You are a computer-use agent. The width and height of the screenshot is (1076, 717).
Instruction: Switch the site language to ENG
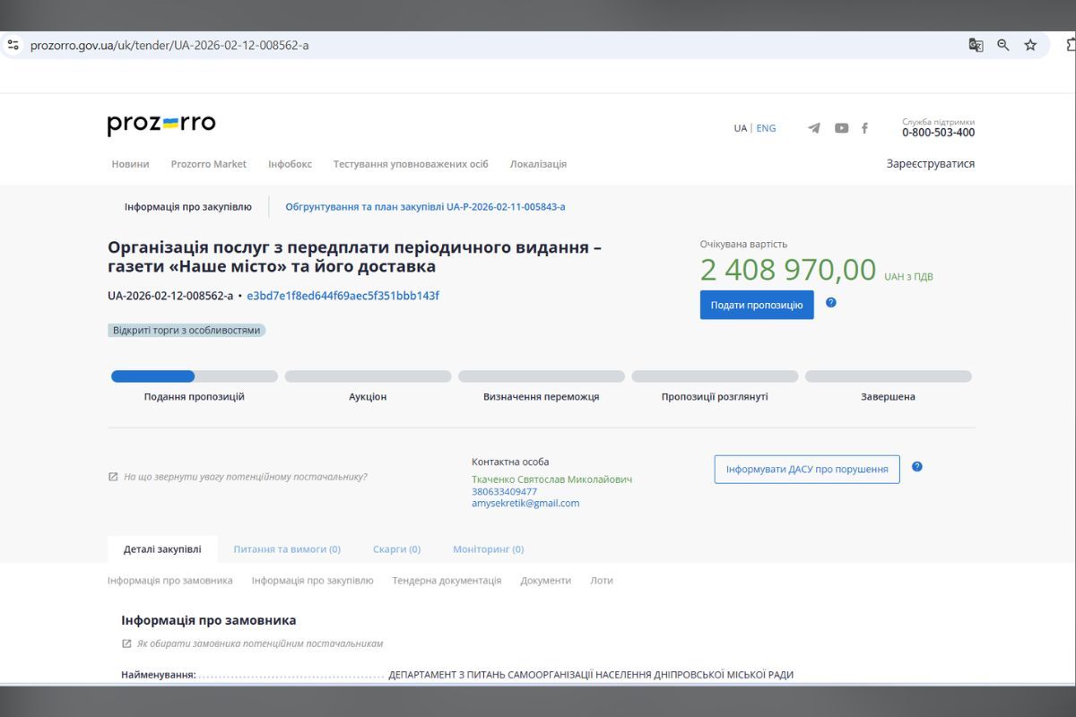(x=766, y=128)
